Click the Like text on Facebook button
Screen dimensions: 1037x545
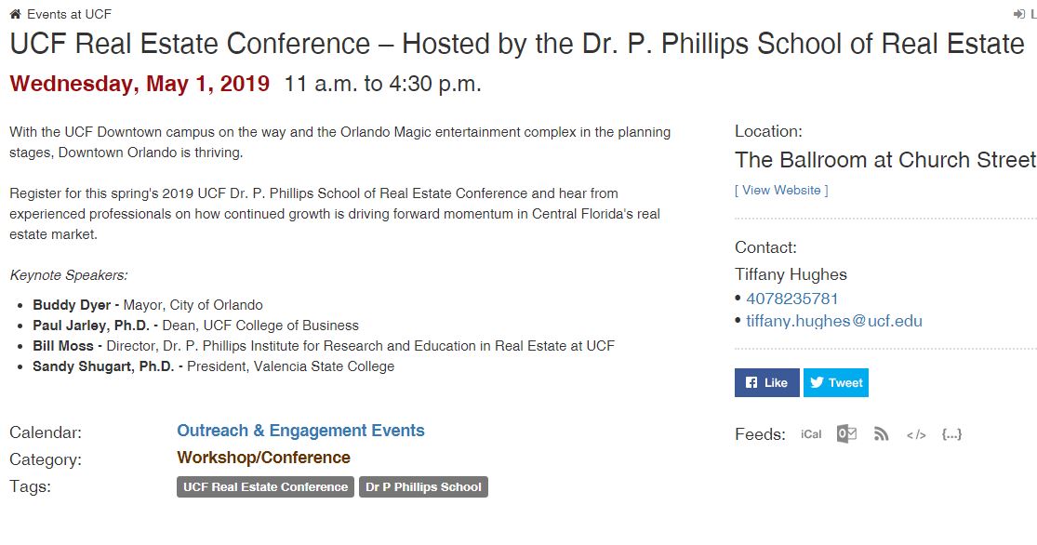tap(776, 382)
